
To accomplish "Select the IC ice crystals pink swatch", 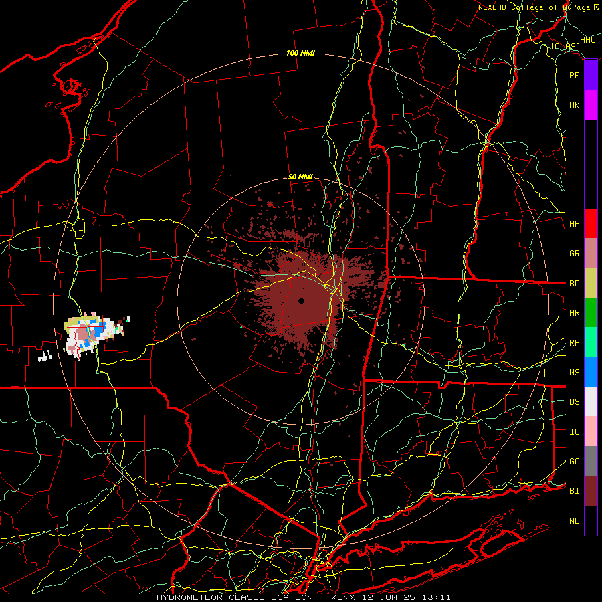I will point(591,431).
